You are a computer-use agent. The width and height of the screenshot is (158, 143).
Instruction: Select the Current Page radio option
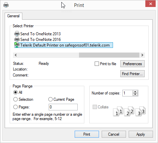click(50, 99)
